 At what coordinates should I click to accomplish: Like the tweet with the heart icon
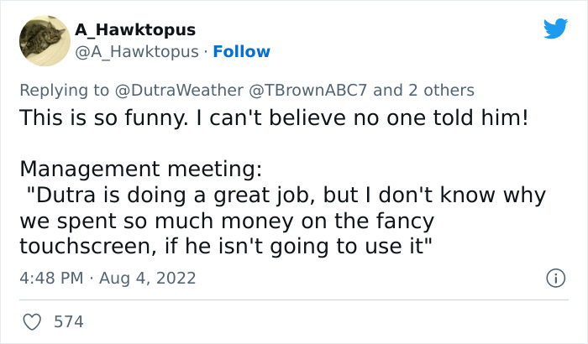pyautogui.click(x=34, y=321)
